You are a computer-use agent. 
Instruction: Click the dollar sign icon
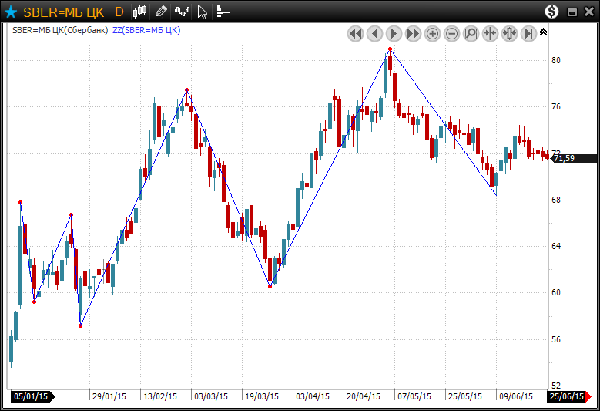pyautogui.click(x=551, y=12)
